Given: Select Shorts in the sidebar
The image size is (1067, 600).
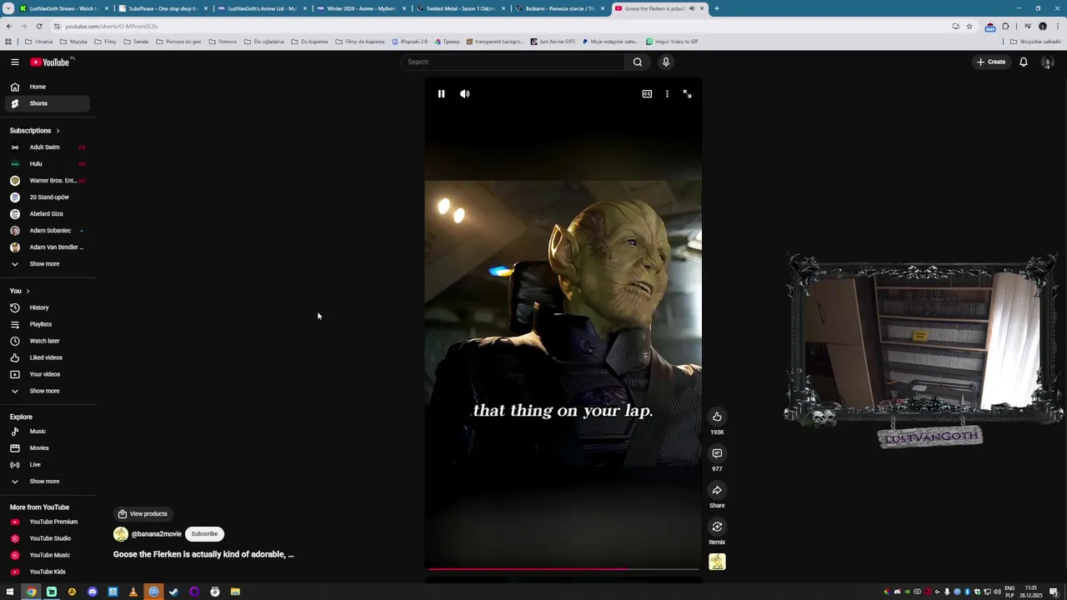Looking at the screenshot, I should [46, 103].
